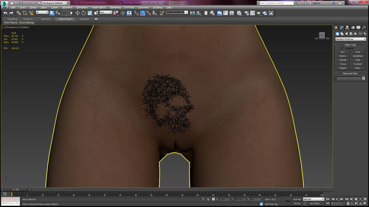369x207 pixels.
Task: Switch to the Populate ribbon tab
Action: pos(84,19)
